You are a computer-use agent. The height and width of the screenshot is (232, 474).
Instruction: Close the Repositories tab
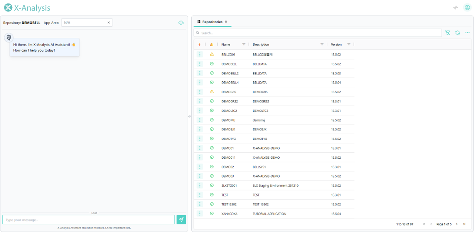226,22
